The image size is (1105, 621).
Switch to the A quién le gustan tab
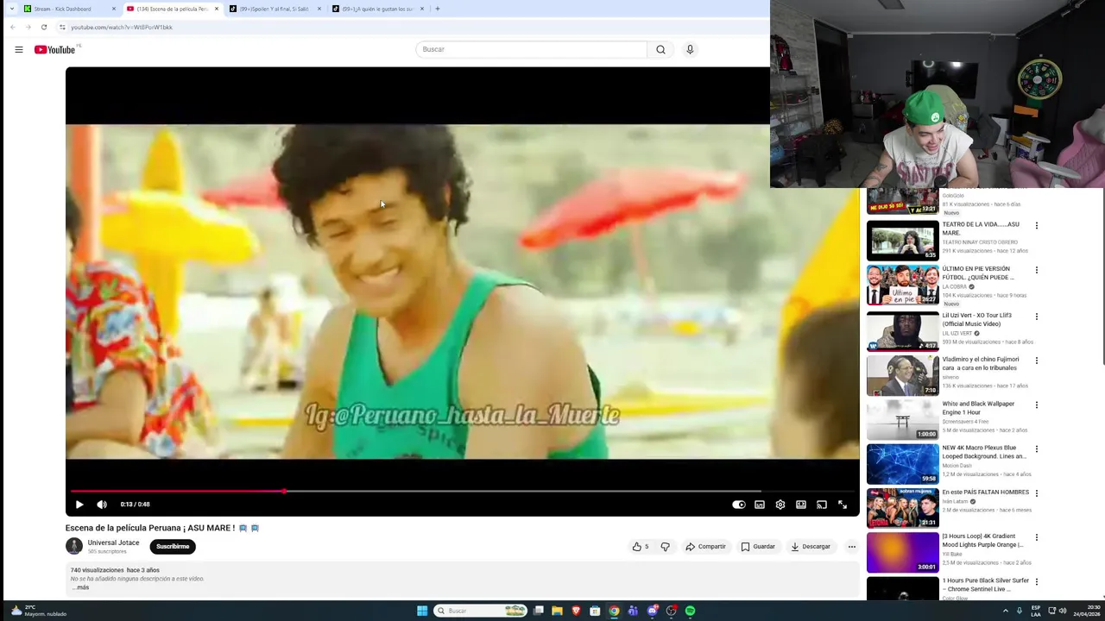376,9
